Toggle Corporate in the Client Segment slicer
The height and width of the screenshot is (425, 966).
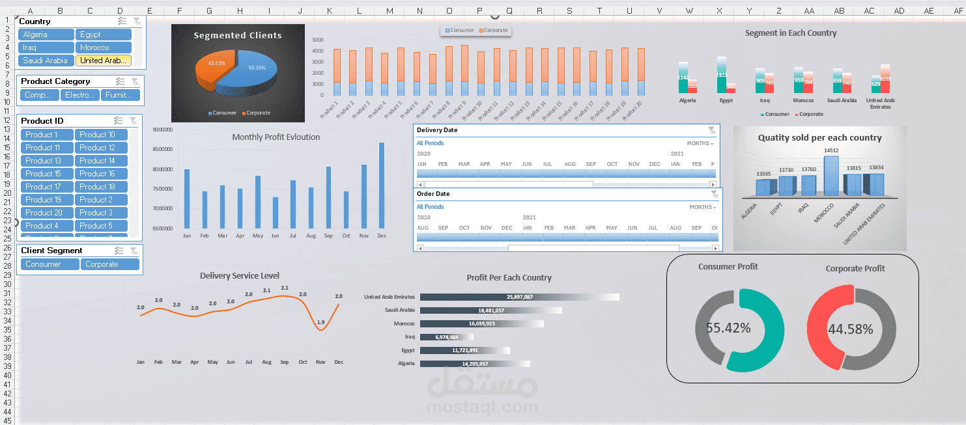pos(110,264)
